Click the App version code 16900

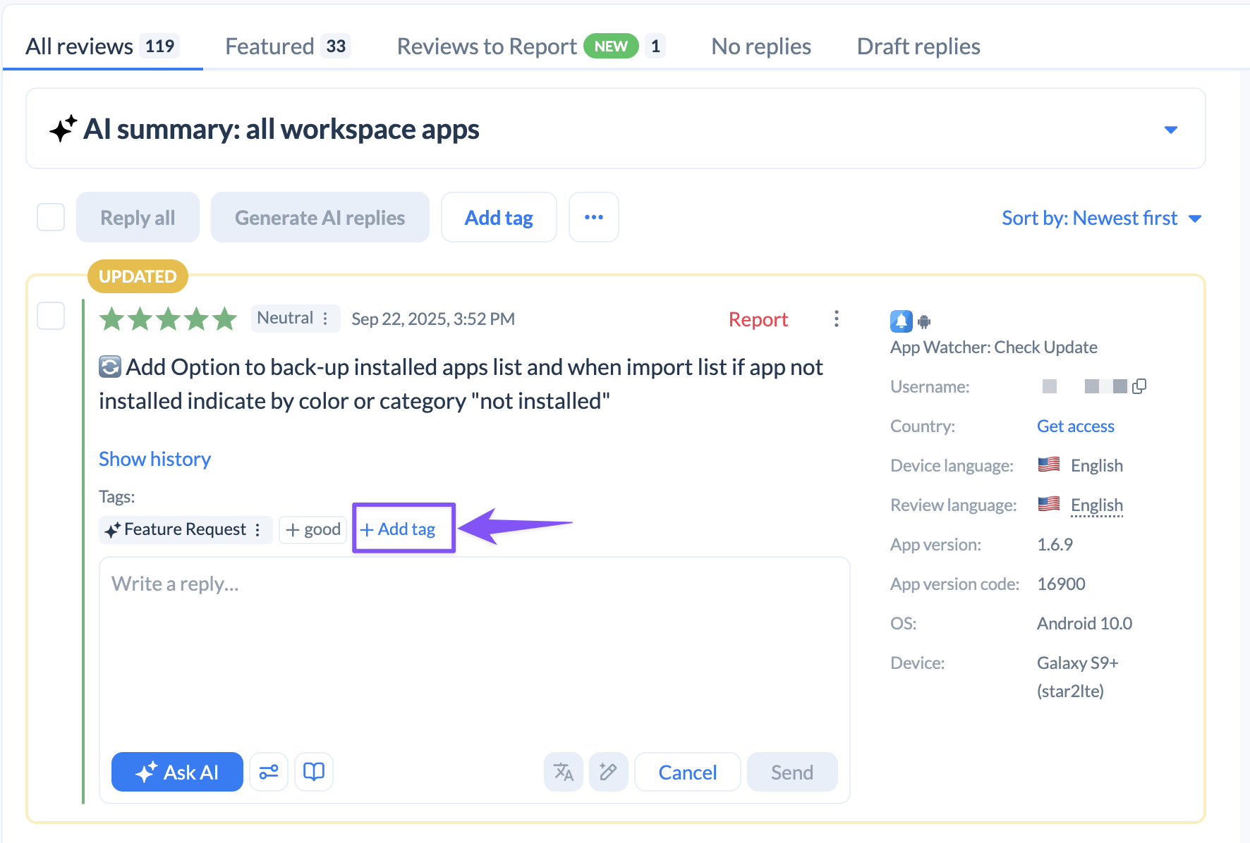pyautogui.click(x=1061, y=584)
